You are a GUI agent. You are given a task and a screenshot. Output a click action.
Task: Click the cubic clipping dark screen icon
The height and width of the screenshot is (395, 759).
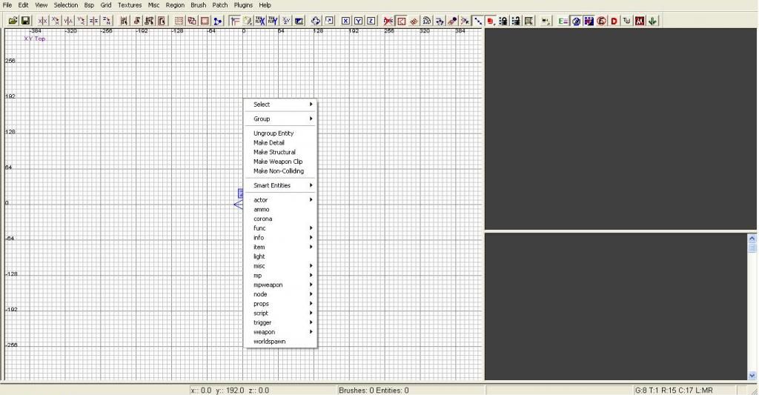[x=299, y=21]
